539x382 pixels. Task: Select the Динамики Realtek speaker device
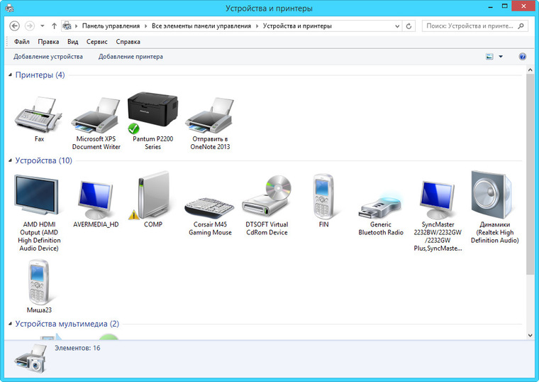pos(492,195)
